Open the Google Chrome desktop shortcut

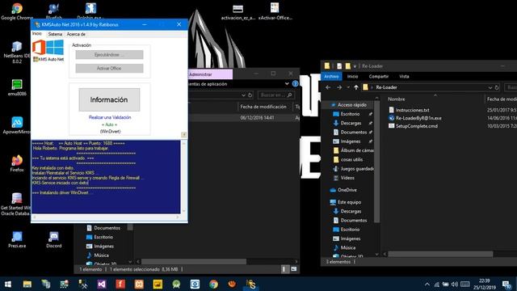(17, 11)
